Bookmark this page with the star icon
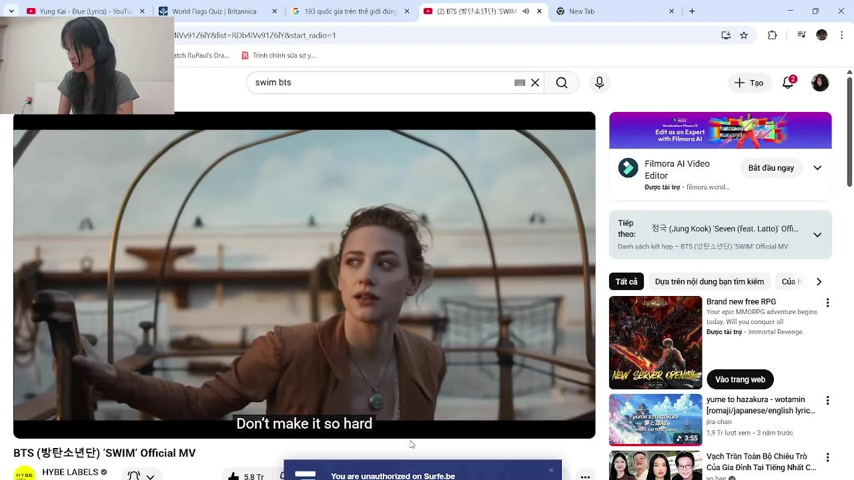 tap(744, 35)
